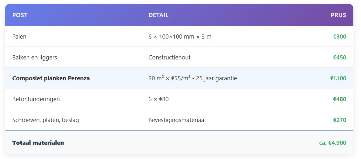Click the ca. €4.900 total amount
Screen dimensions: 361x159
tap(332, 143)
